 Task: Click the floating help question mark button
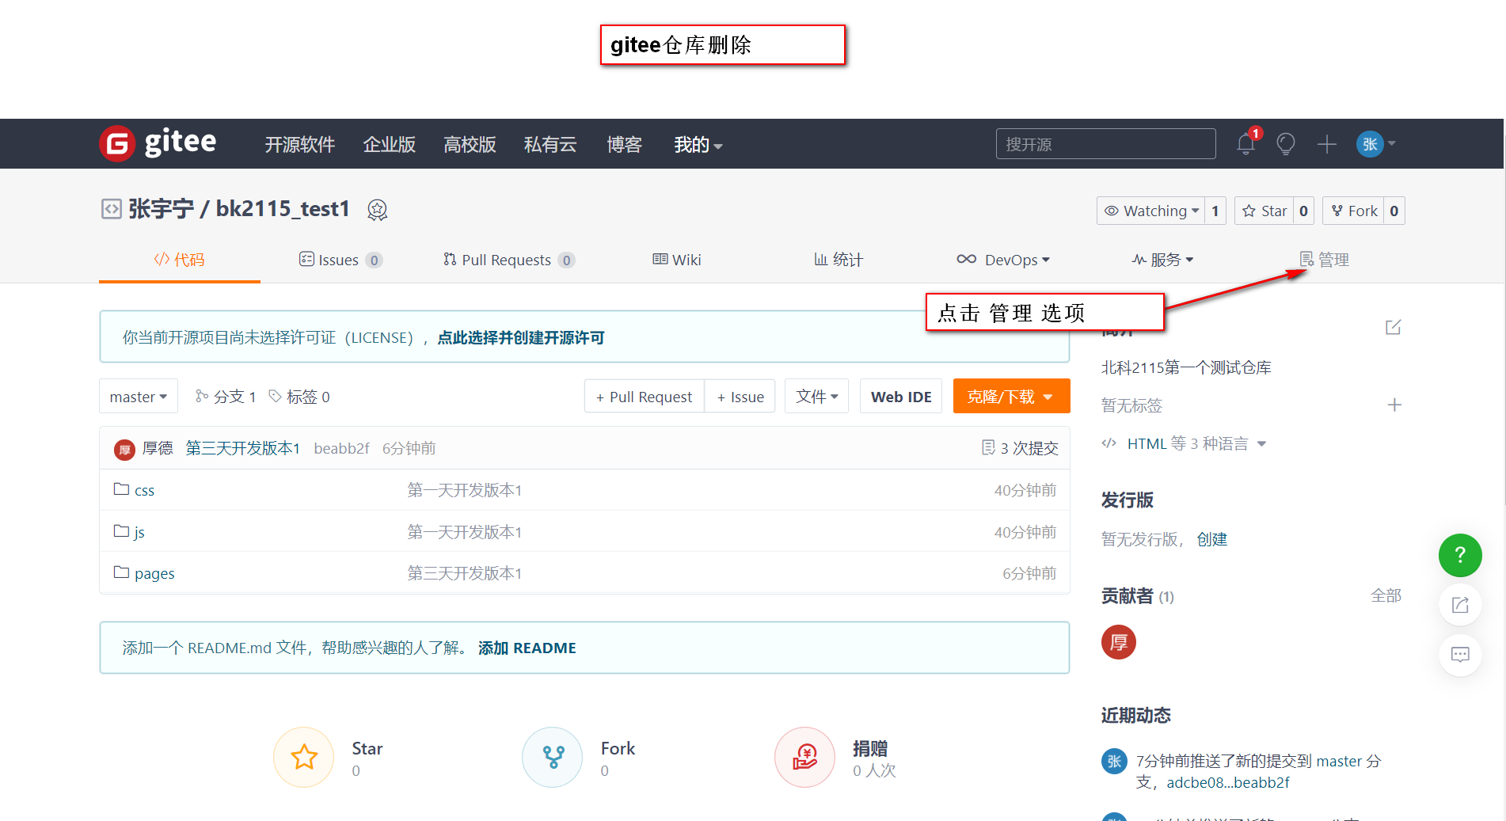point(1460,555)
